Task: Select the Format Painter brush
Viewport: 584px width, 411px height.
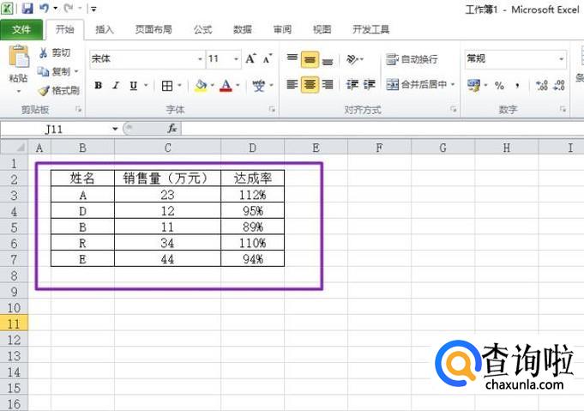Action: pyautogui.click(x=59, y=90)
